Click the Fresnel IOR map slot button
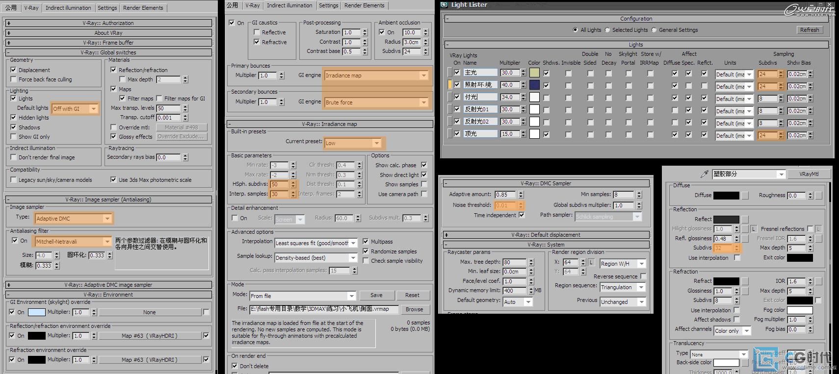This screenshot has height=374, width=839. click(x=818, y=239)
